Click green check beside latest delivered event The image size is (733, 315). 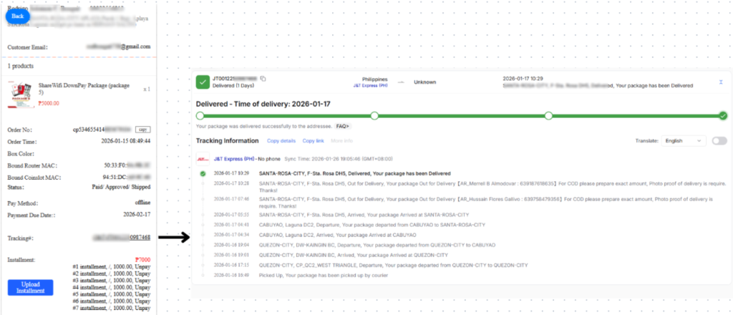pyautogui.click(x=203, y=173)
